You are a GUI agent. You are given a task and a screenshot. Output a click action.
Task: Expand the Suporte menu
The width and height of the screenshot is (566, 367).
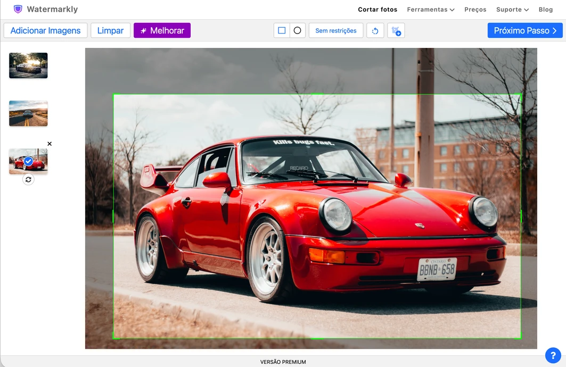512,10
